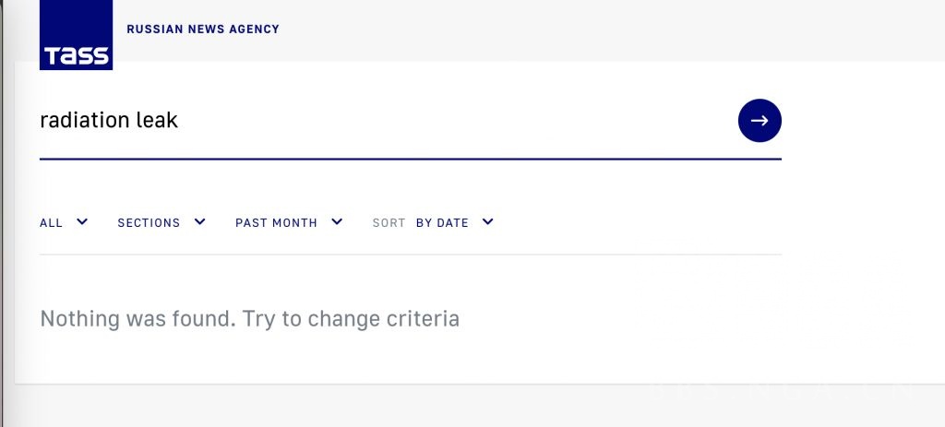945x427 pixels.
Task: Click the RUSSIAN NEWS AGENCY header text
Action: pos(202,30)
